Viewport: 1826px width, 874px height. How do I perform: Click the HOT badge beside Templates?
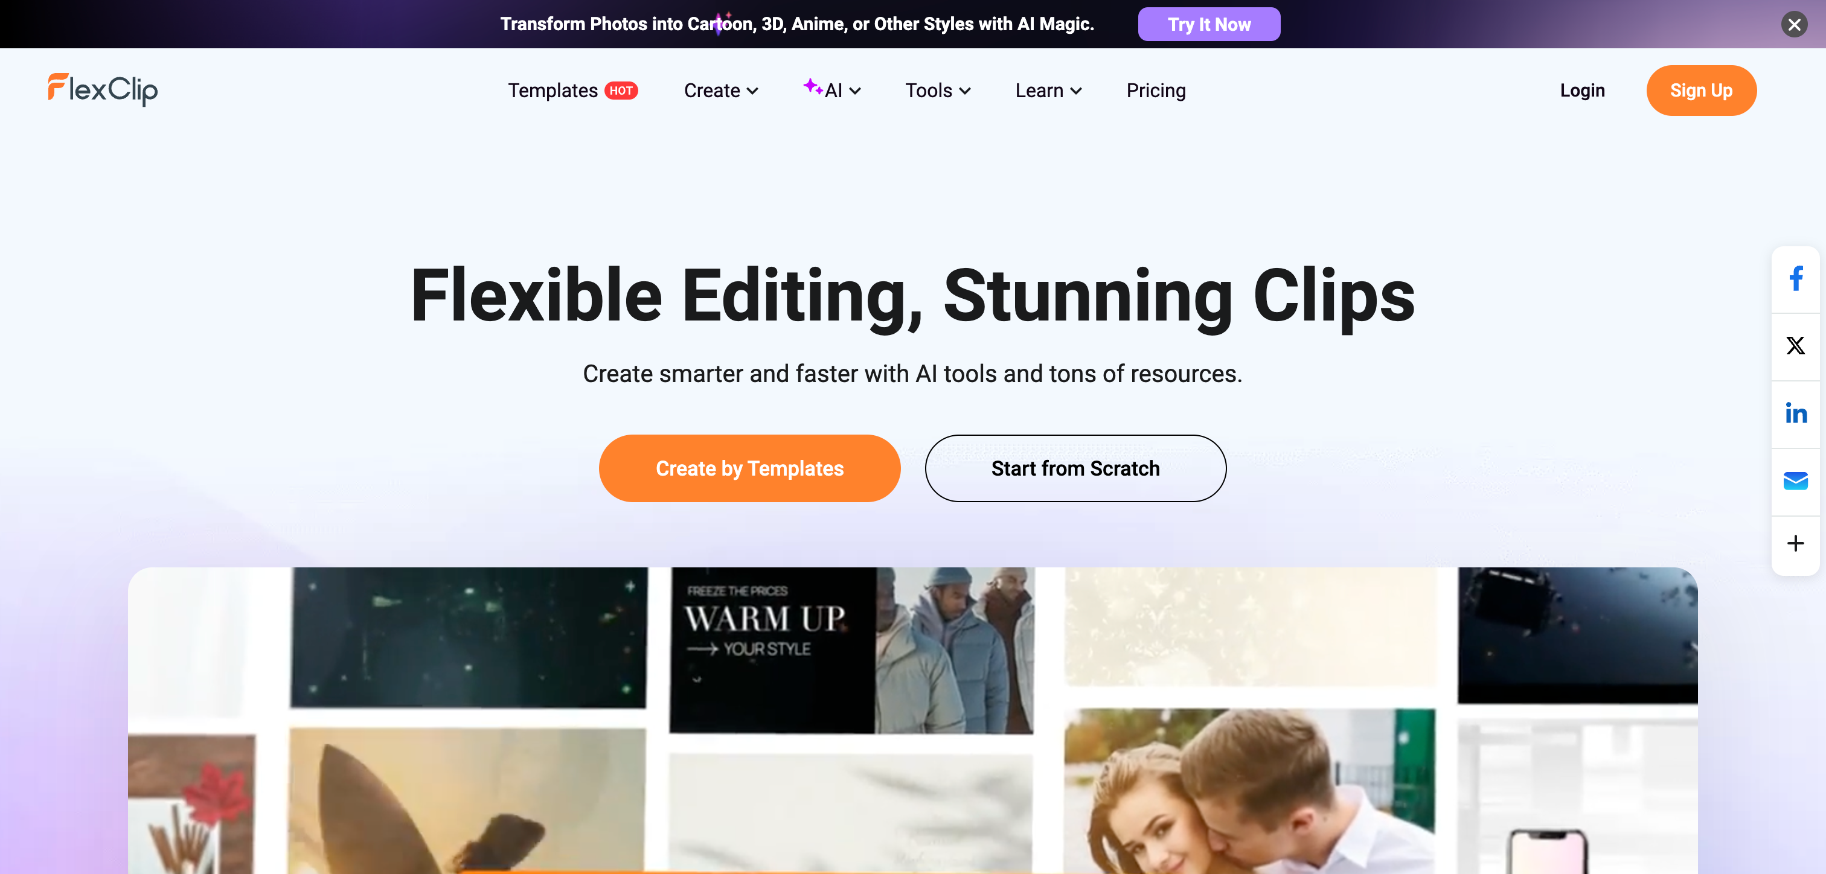point(621,91)
